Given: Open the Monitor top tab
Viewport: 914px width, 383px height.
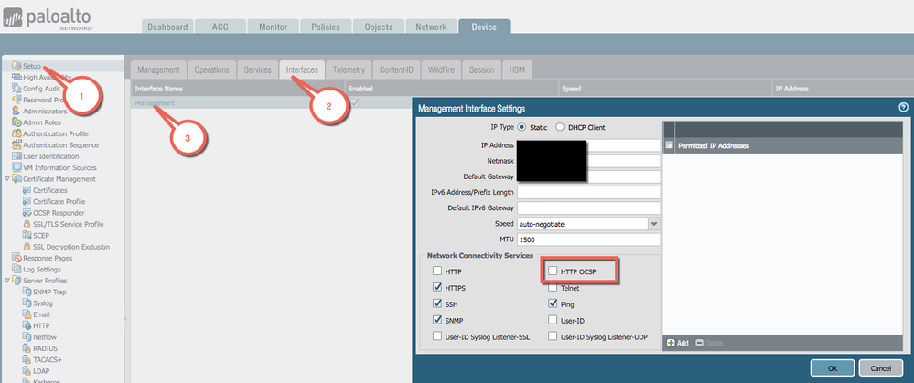Looking at the screenshot, I should [x=273, y=27].
